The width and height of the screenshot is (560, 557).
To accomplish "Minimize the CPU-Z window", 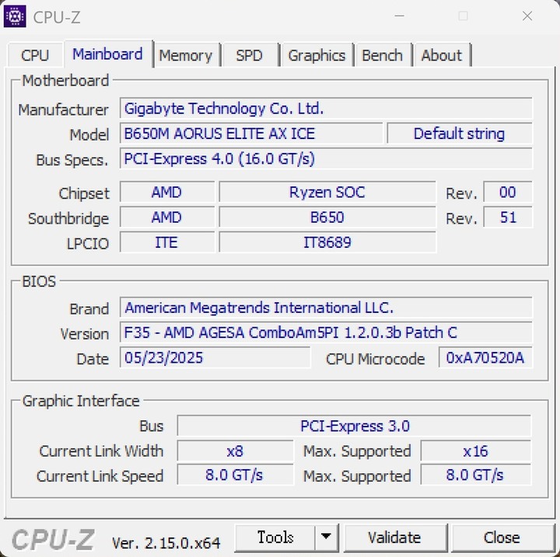I will point(399,16).
